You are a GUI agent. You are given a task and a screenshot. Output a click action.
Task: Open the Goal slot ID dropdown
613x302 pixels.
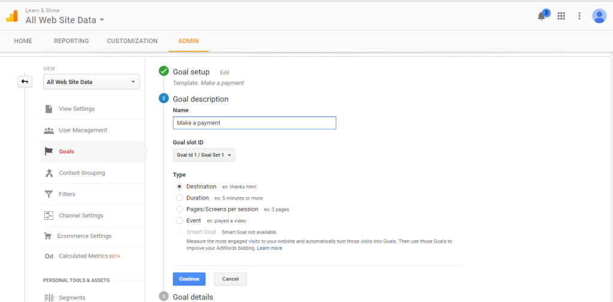(x=204, y=155)
